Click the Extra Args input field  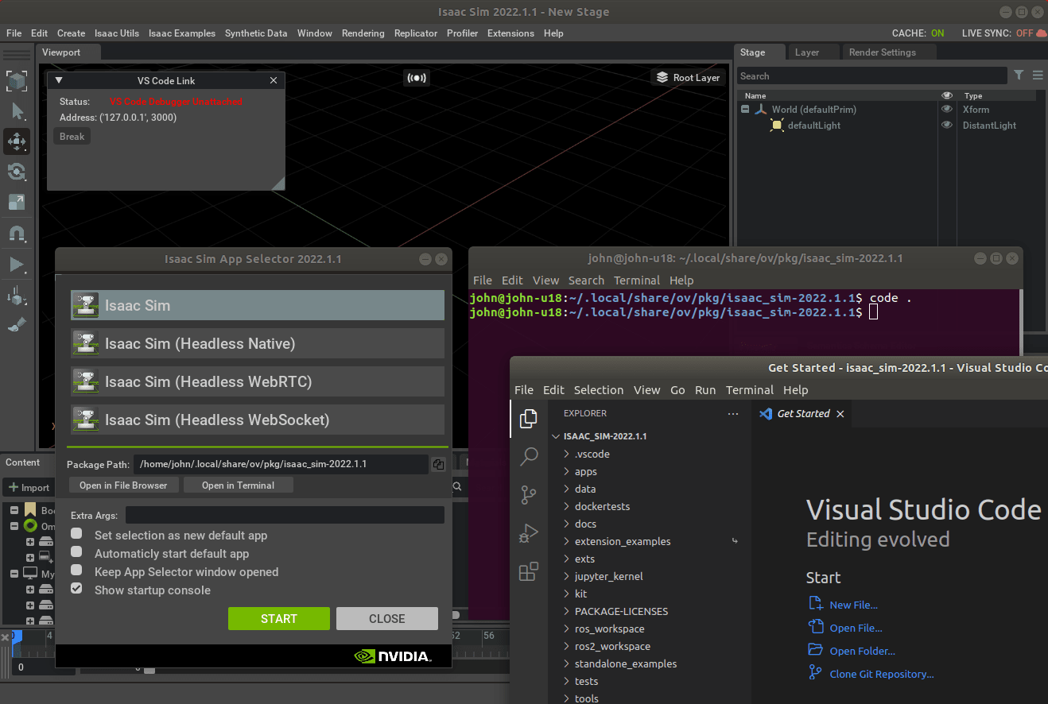pyautogui.click(x=285, y=515)
